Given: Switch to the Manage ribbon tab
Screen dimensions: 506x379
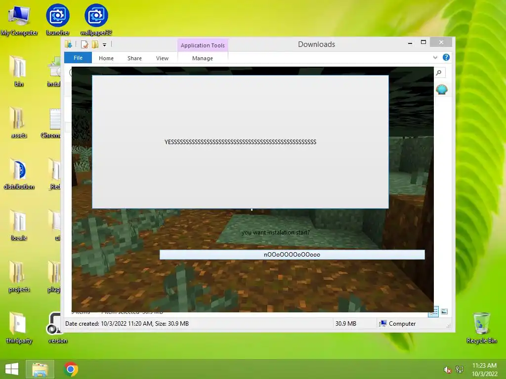Looking at the screenshot, I should pyautogui.click(x=203, y=58).
